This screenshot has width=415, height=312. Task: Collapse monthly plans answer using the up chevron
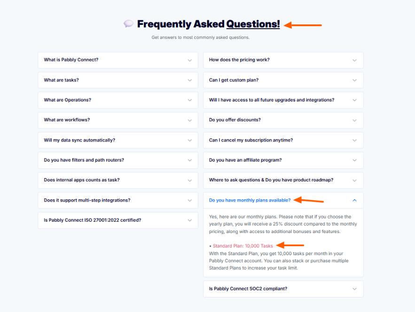pos(354,200)
